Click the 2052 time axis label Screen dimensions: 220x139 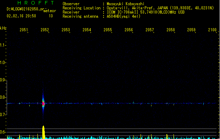[x=45, y=30]
